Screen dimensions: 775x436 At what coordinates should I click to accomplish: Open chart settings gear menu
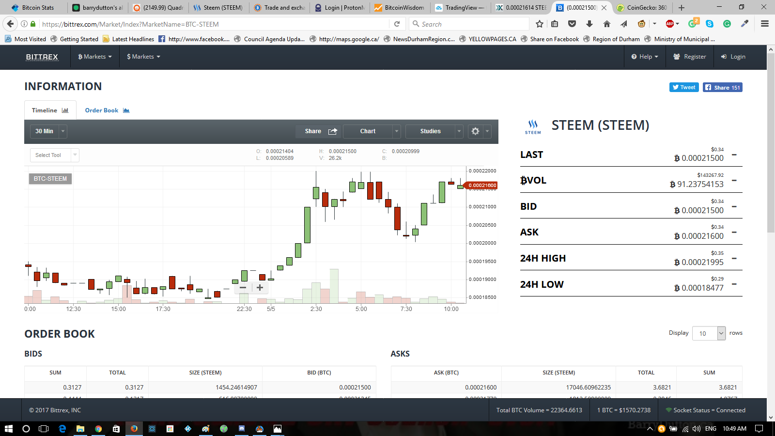click(x=480, y=131)
